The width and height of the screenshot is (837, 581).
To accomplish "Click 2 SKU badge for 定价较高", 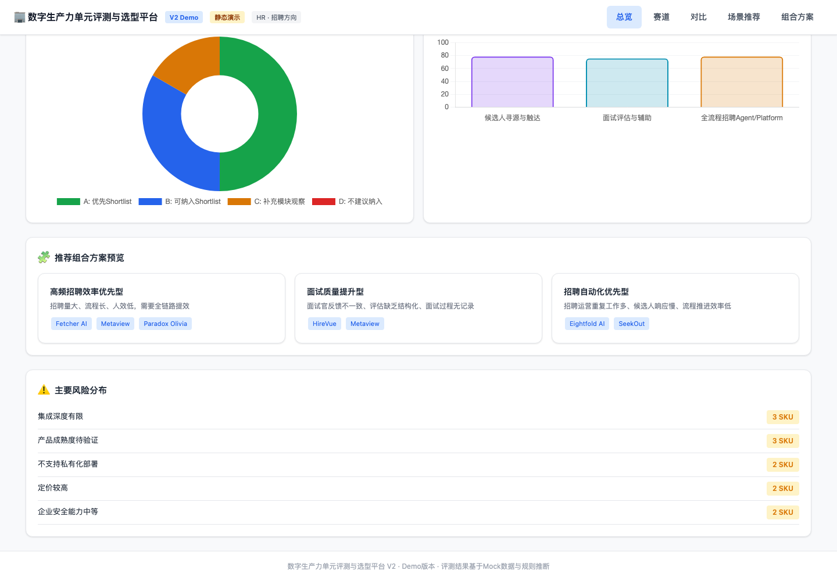I will [783, 489].
